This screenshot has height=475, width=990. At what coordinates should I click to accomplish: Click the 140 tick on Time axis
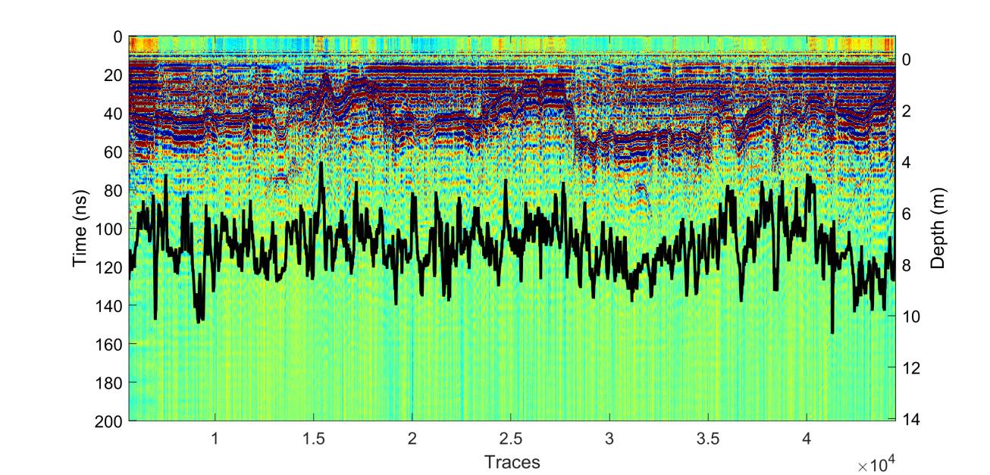click(x=108, y=305)
